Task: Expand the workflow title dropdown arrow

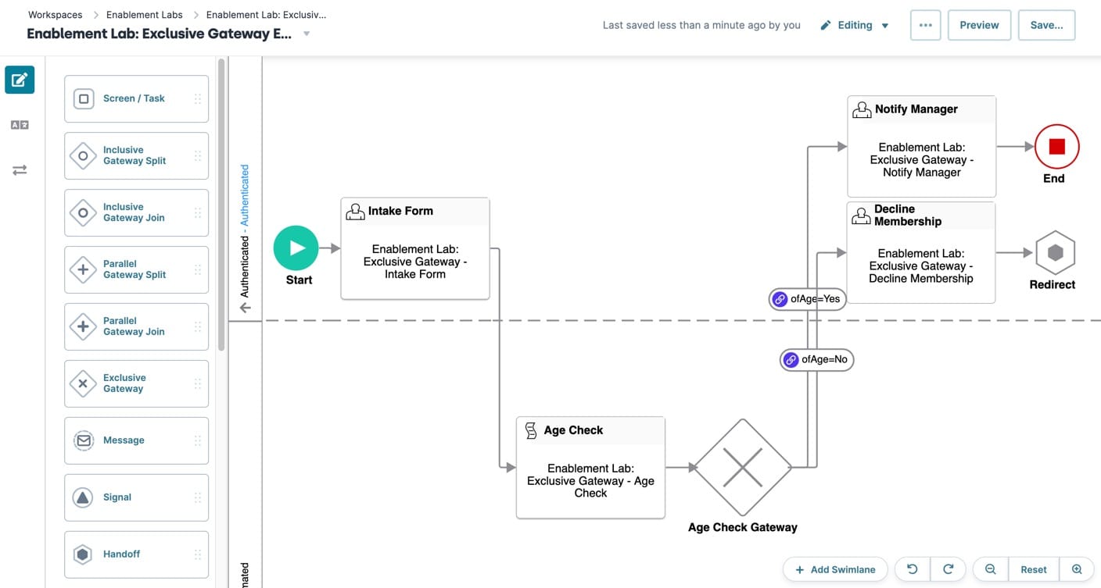Action: [307, 34]
